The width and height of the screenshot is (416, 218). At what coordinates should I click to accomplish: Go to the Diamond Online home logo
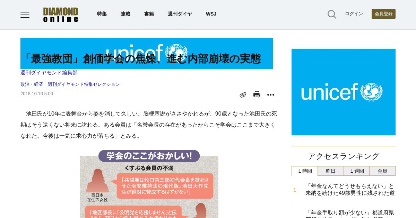[61, 15]
